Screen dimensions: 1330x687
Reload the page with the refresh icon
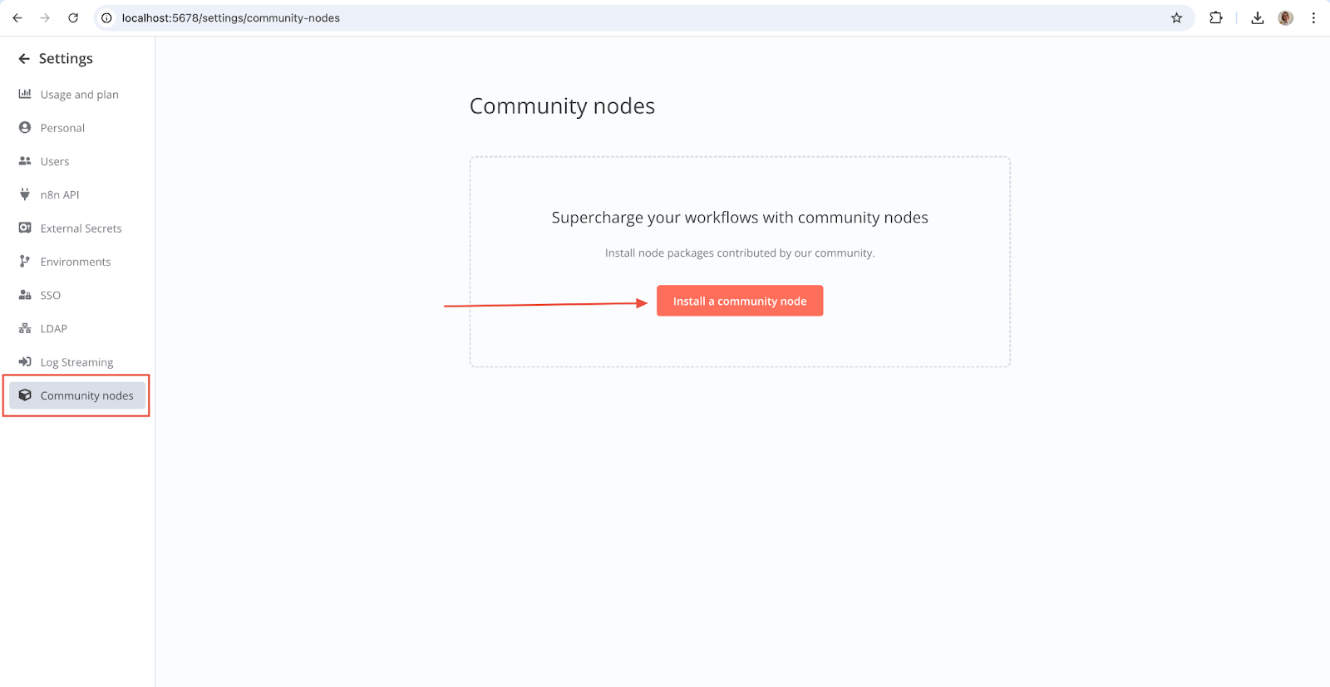click(73, 17)
